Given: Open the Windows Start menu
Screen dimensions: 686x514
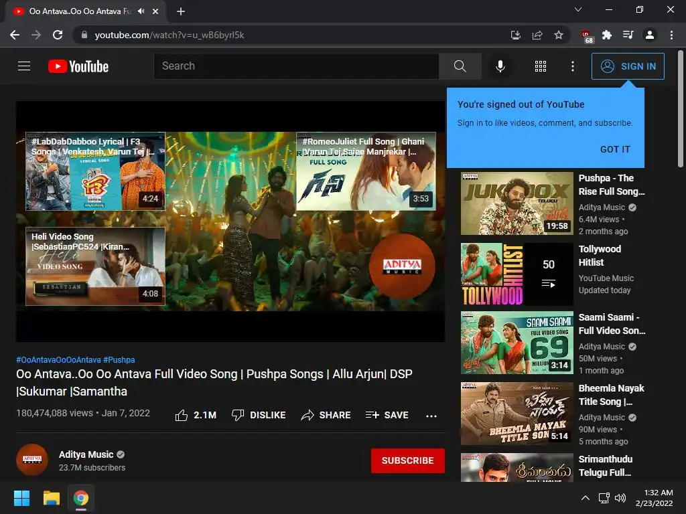Looking at the screenshot, I should point(21,498).
